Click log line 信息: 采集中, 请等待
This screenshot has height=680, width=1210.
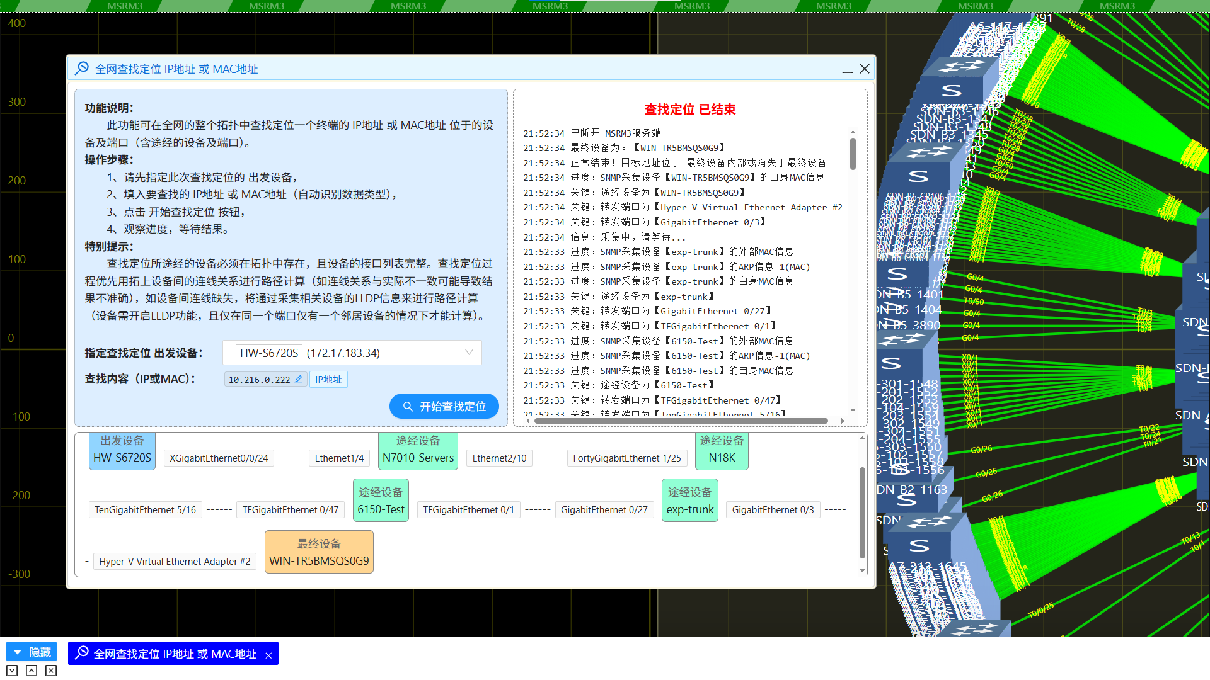coord(604,237)
